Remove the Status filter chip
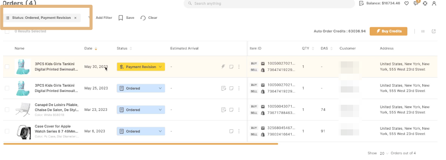The width and height of the screenshot is (446, 160). pos(75,18)
